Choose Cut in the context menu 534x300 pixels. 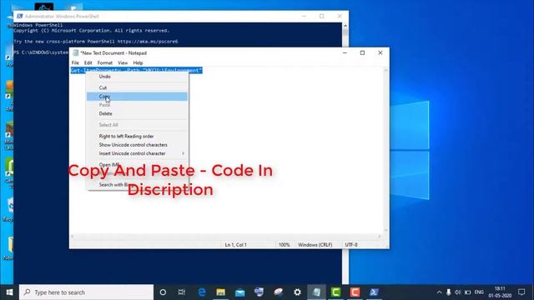pos(137,87)
